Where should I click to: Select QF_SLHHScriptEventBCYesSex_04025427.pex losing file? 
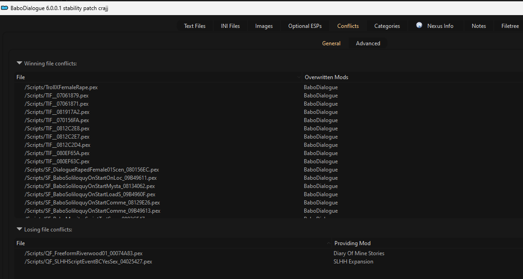[x=88, y=262]
